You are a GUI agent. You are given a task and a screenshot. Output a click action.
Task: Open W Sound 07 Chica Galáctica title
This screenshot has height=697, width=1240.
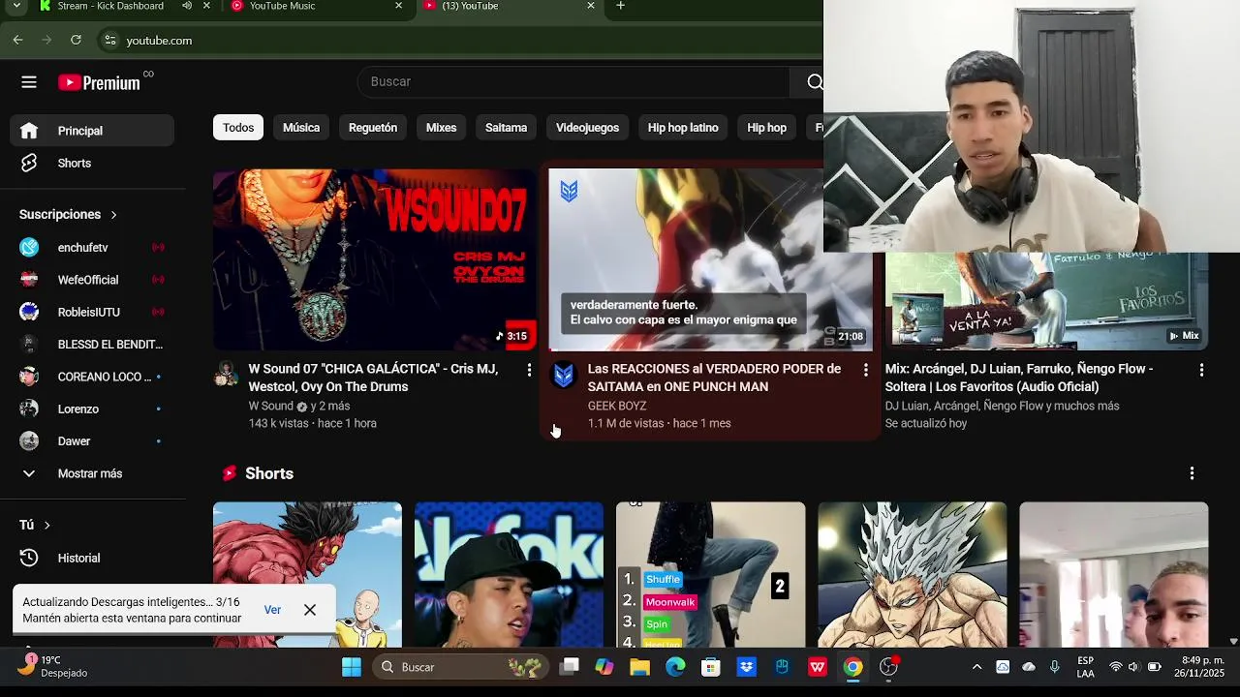click(x=373, y=378)
